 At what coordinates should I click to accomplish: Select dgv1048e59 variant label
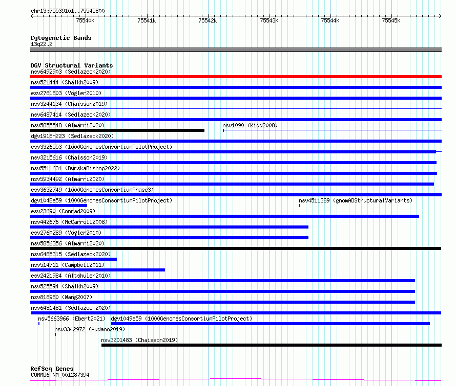[x=101, y=200]
